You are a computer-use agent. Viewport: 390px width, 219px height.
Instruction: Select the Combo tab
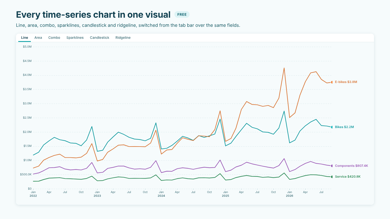(54, 38)
